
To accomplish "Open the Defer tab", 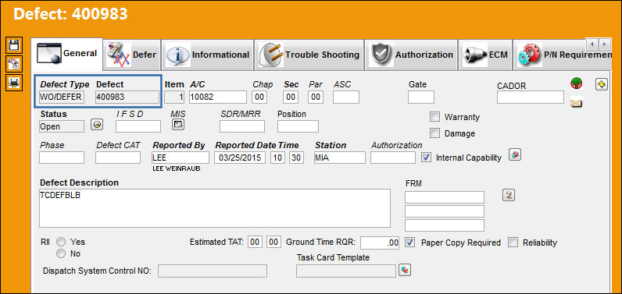I will tap(133, 55).
